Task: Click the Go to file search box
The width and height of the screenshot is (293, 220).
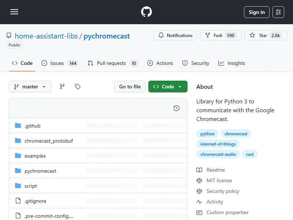Action: [130, 87]
